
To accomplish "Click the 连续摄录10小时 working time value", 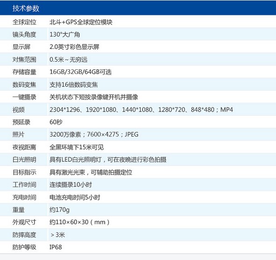I will click(71, 185).
